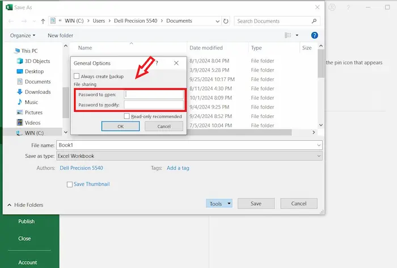Click the Up one level arrow

[x=43, y=22]
